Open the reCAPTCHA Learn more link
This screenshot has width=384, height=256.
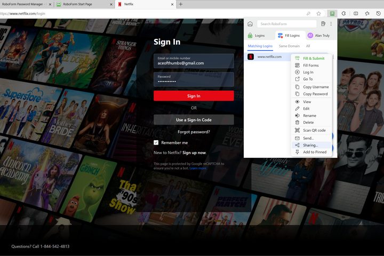pos(198,168)
